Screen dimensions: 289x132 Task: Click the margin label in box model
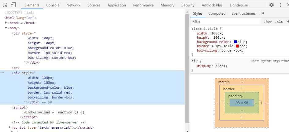224,82
